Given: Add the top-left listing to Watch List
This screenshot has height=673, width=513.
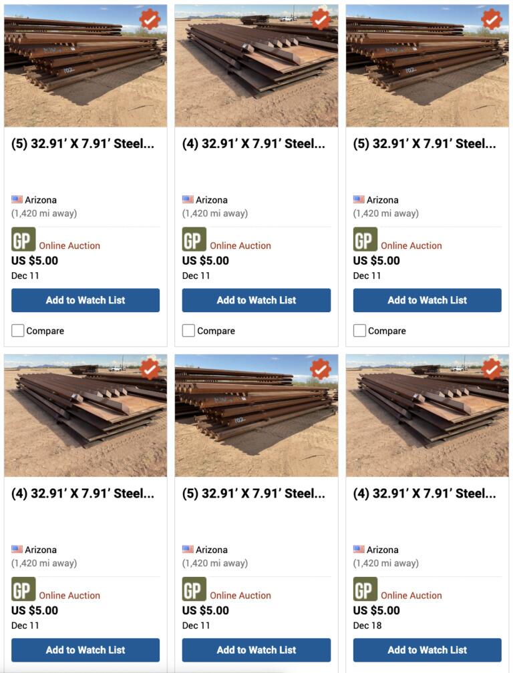Looking at the screenshot, I should (85, 300).
